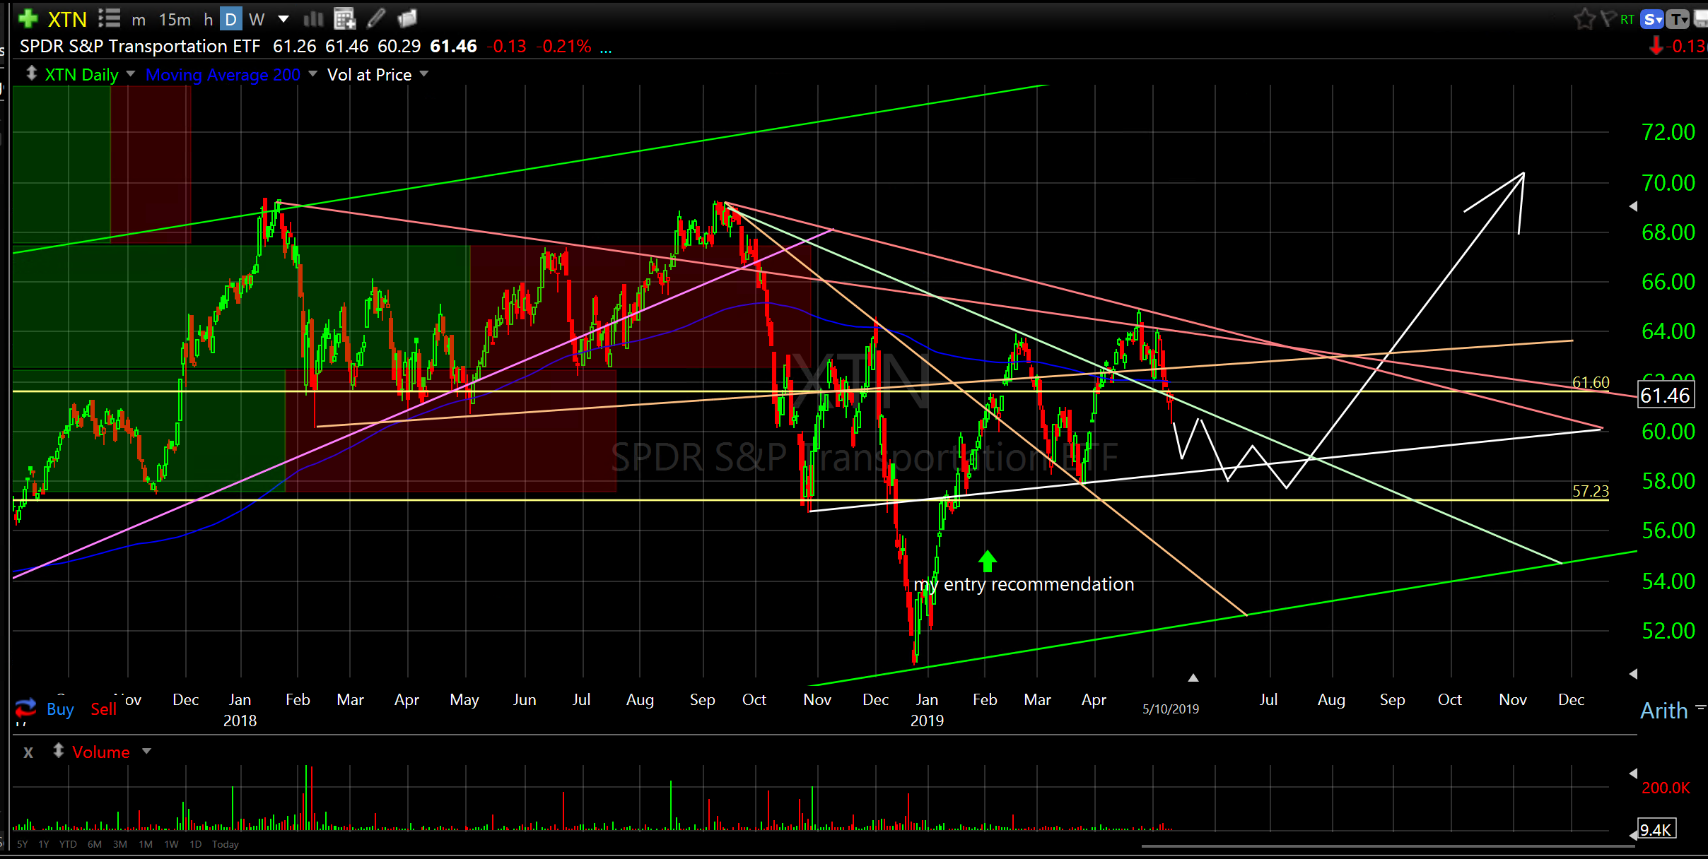
Task: Open the add indicator calculator icon
Action: [x=344, y=19]
